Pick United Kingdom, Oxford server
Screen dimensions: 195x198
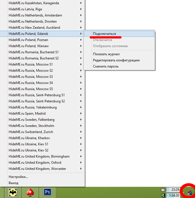(x=42, y=163)
